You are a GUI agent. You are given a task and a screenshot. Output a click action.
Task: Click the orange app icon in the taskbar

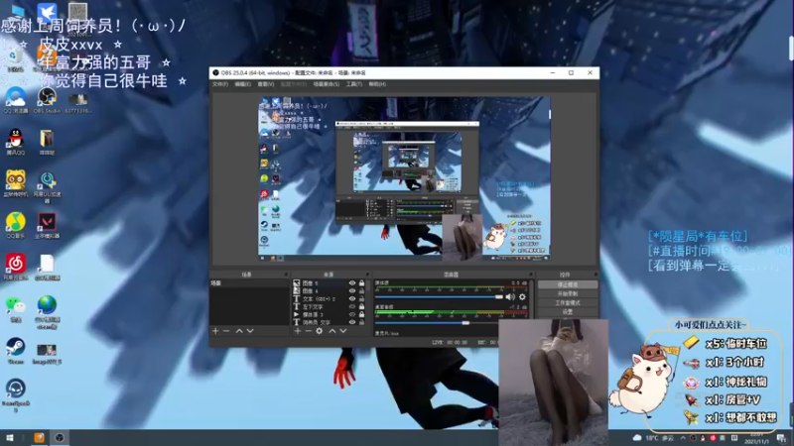tap(39, 438)
